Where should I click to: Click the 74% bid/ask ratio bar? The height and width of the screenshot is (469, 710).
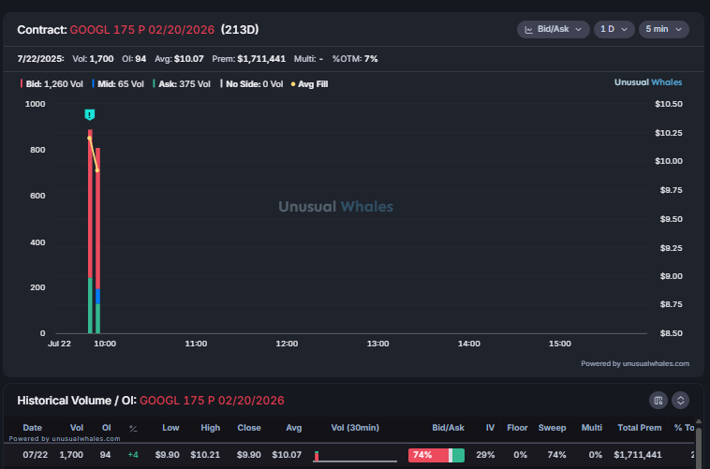click(436, 455)
